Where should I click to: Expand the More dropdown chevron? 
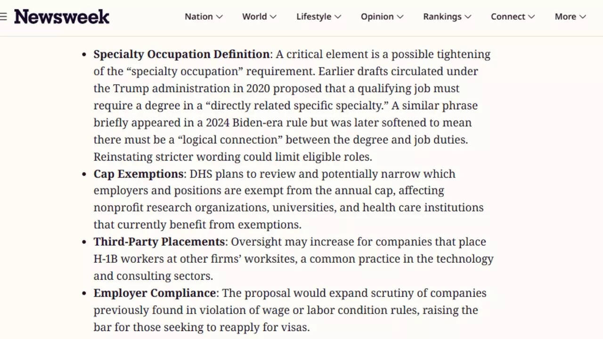(x=583, y=17)
